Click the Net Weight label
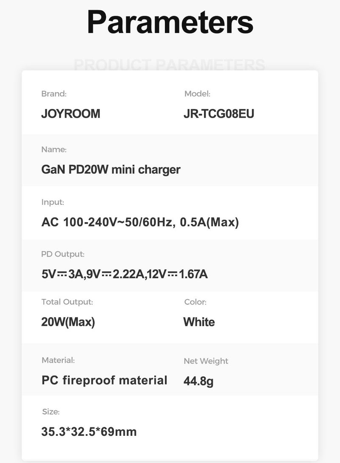The width and height of the screenshot is (340, 463). click(206, 361)
